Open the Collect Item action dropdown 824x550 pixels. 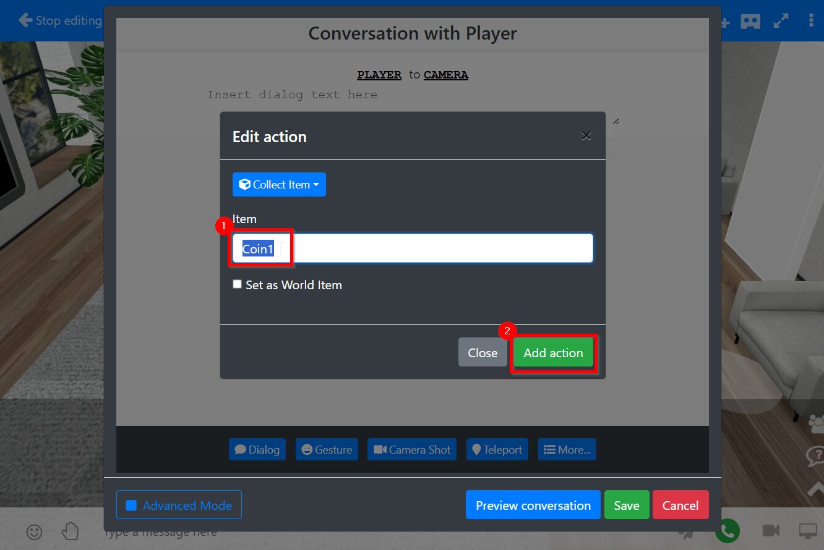tap(279, 185)
